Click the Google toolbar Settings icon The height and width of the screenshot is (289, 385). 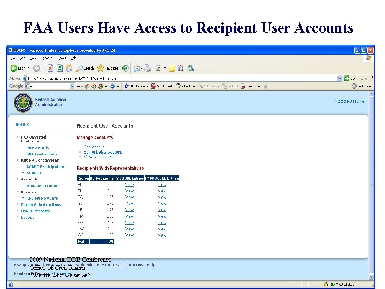(x=354, y=86)
